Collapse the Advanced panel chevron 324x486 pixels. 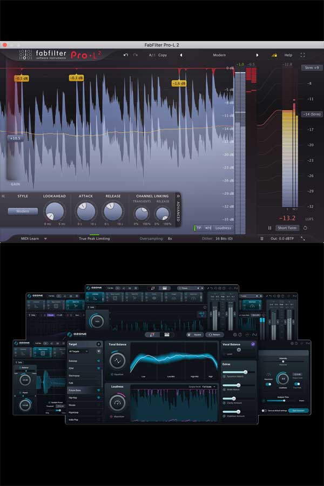(178, 196)
